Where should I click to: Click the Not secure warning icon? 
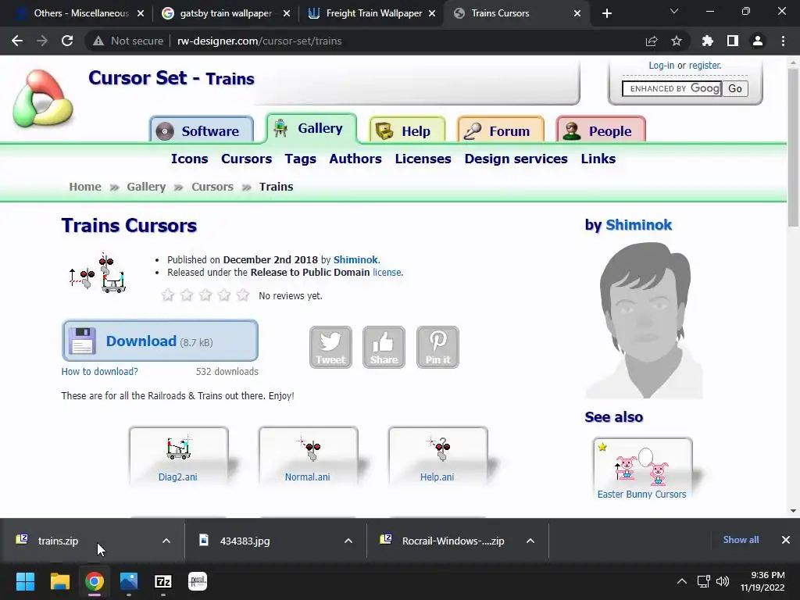[x=98, y=41]
